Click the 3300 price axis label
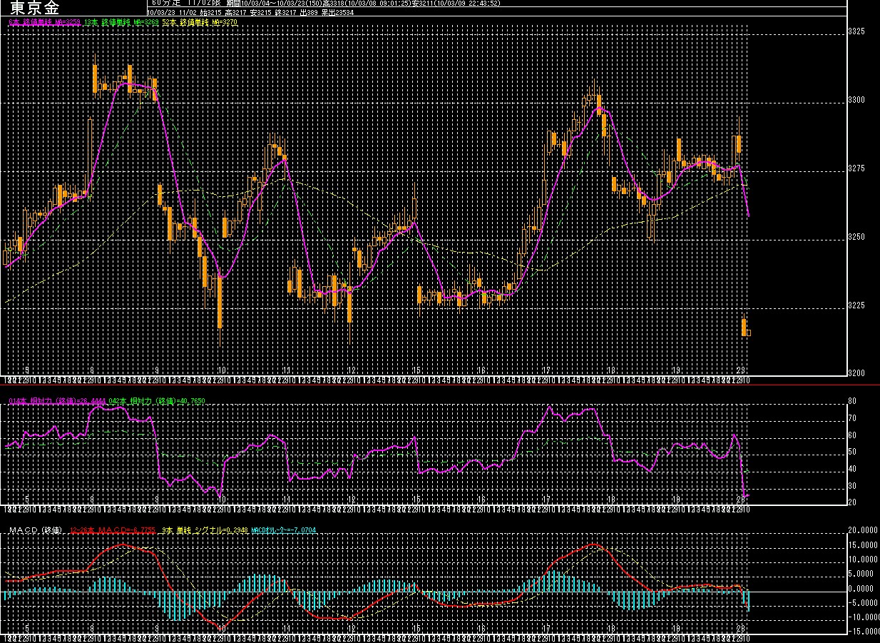 click(856, 101)
